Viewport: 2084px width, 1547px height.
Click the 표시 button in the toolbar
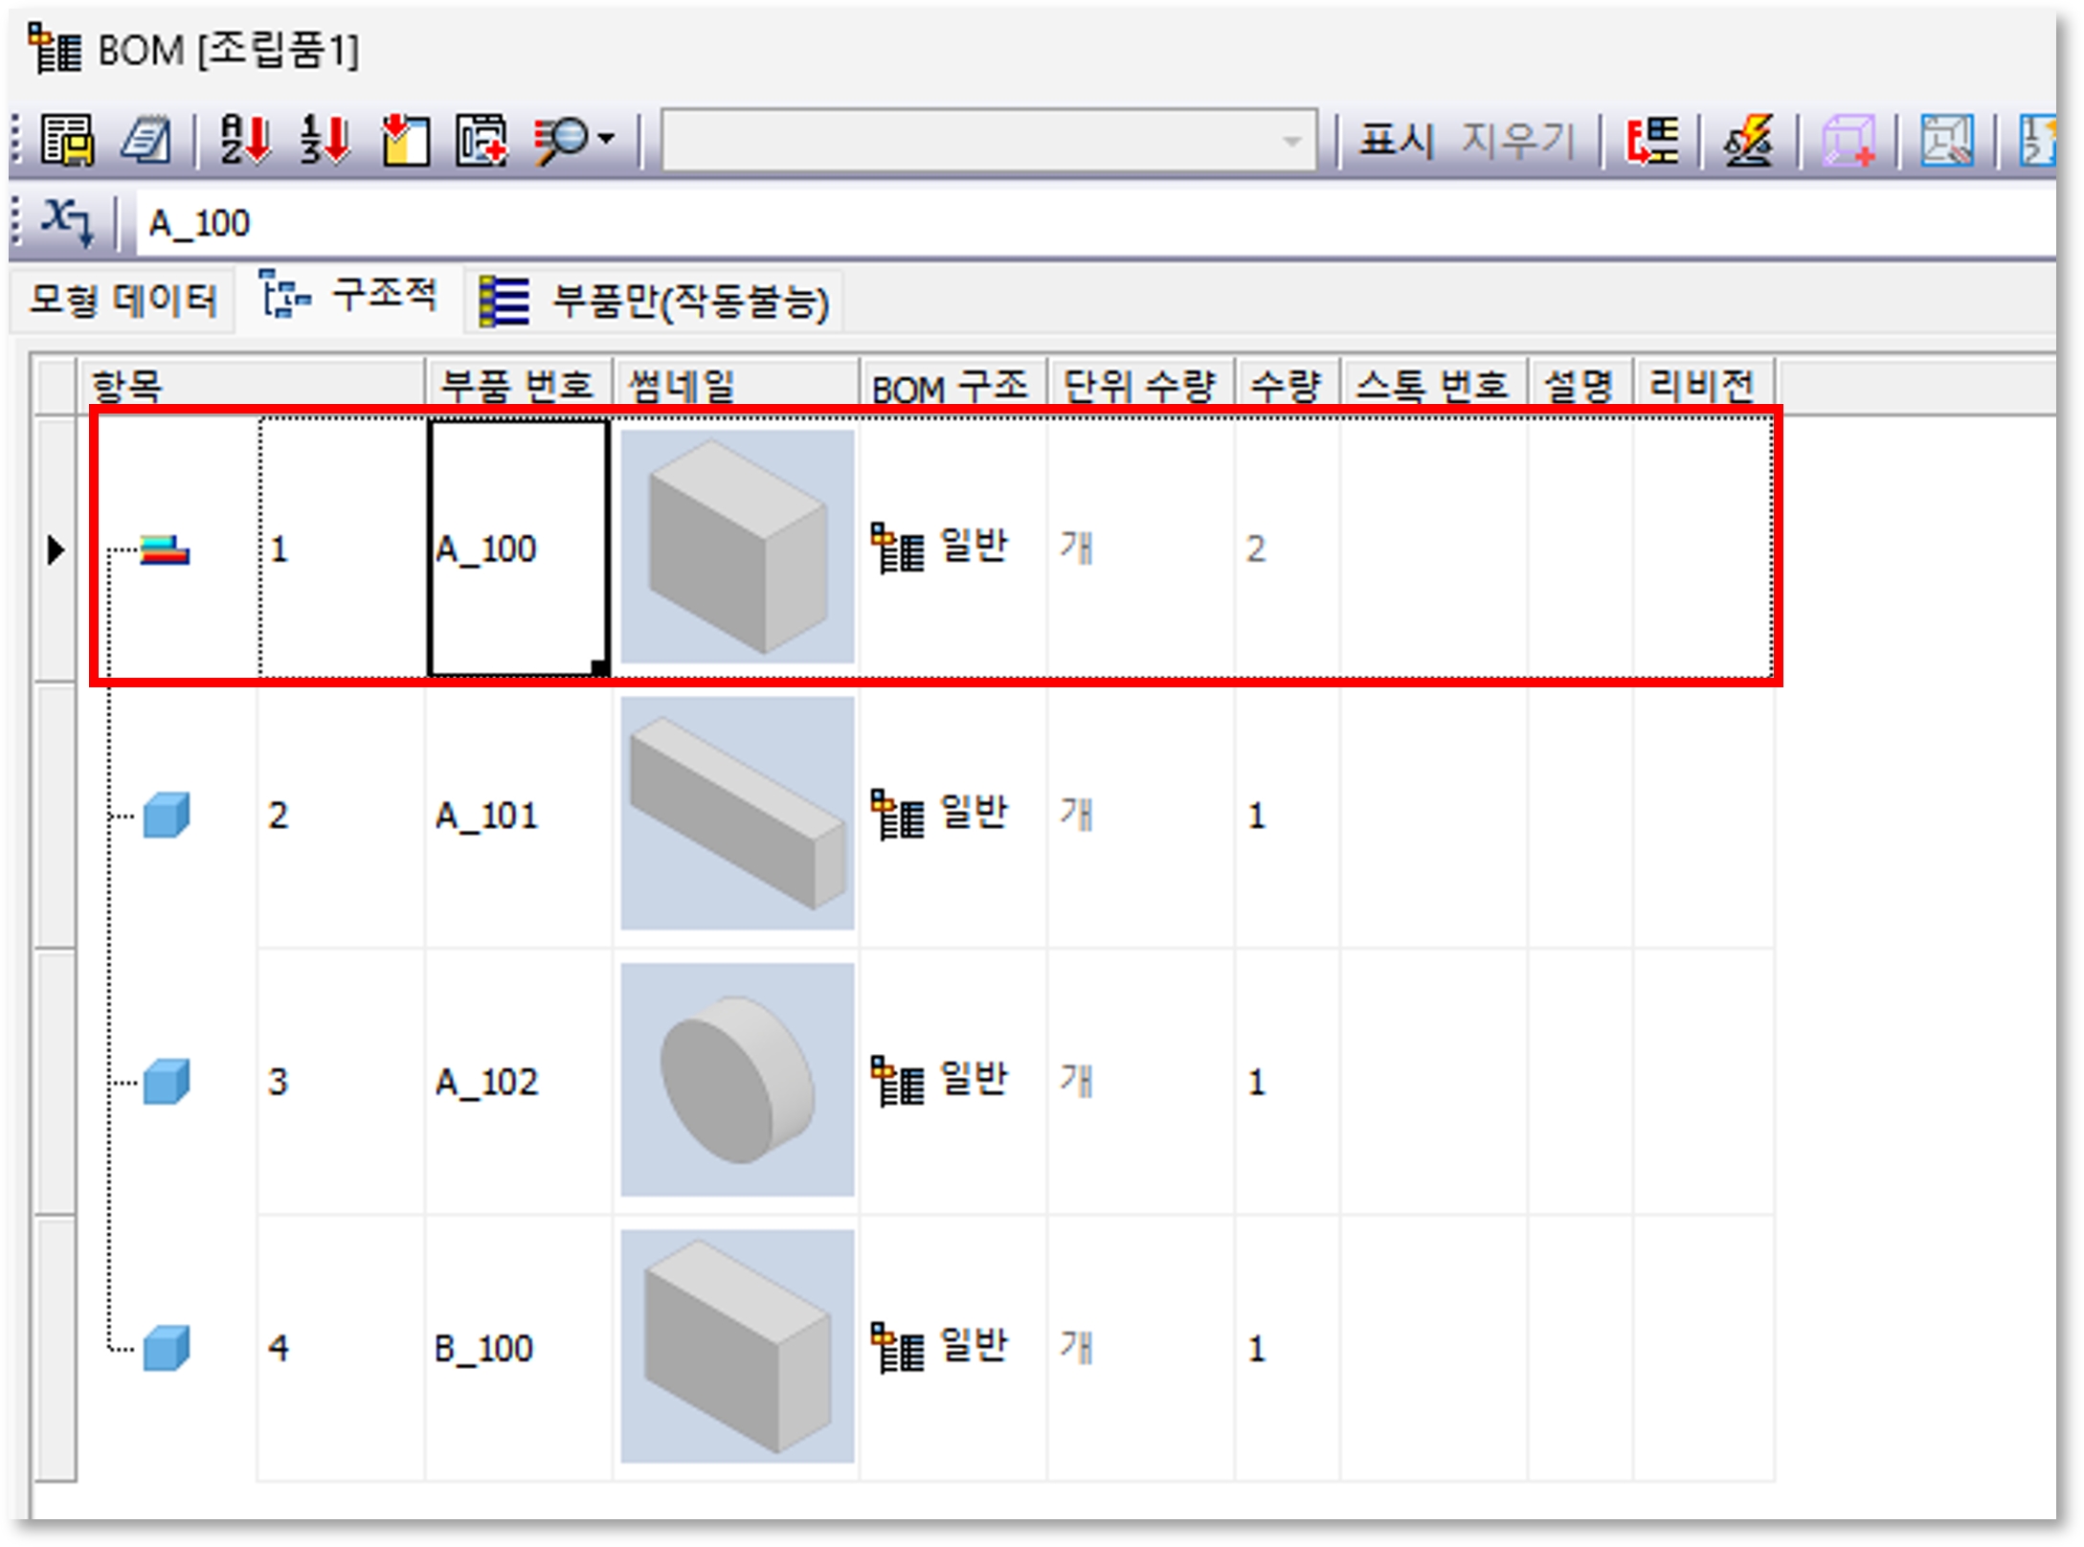tap(1396, 141)
